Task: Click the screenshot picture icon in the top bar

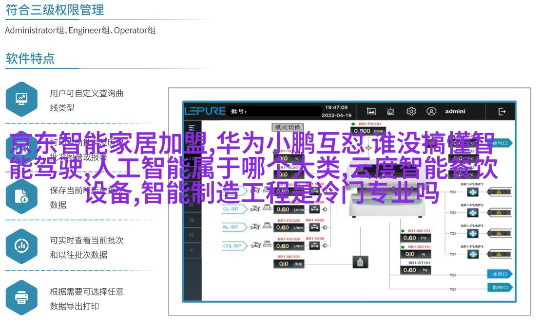Action: (371, 111)
